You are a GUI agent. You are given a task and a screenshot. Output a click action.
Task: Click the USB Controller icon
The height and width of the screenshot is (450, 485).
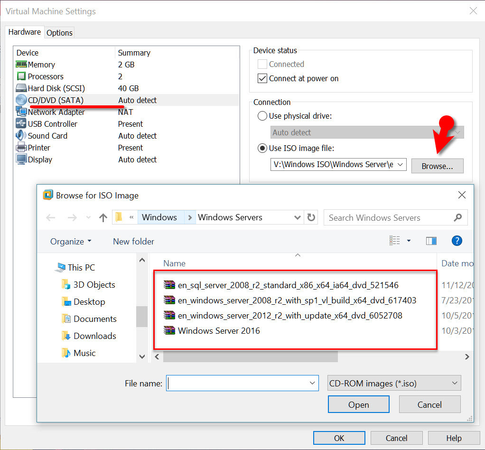(x=21, y=124)
